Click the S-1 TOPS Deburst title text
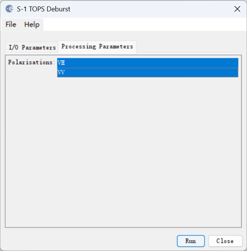Viewport: 247px width, 251px height. pos(43,9)
